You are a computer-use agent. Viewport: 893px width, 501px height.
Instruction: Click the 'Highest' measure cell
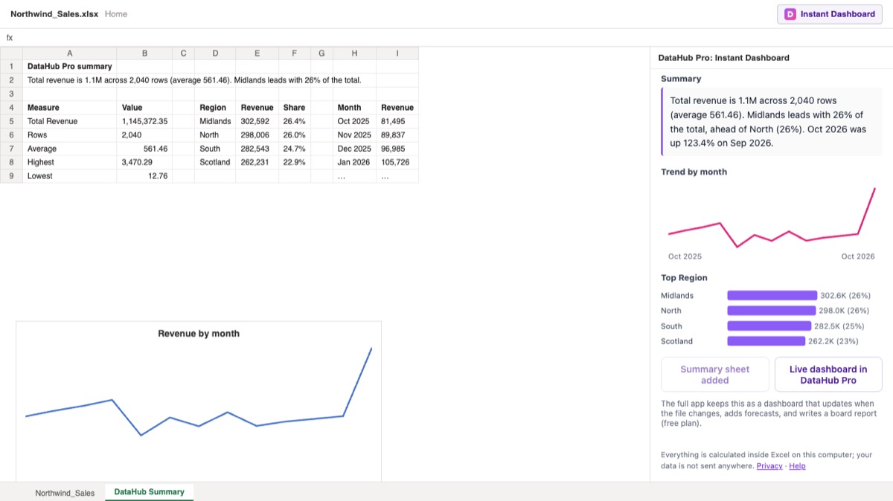[70, 161]
